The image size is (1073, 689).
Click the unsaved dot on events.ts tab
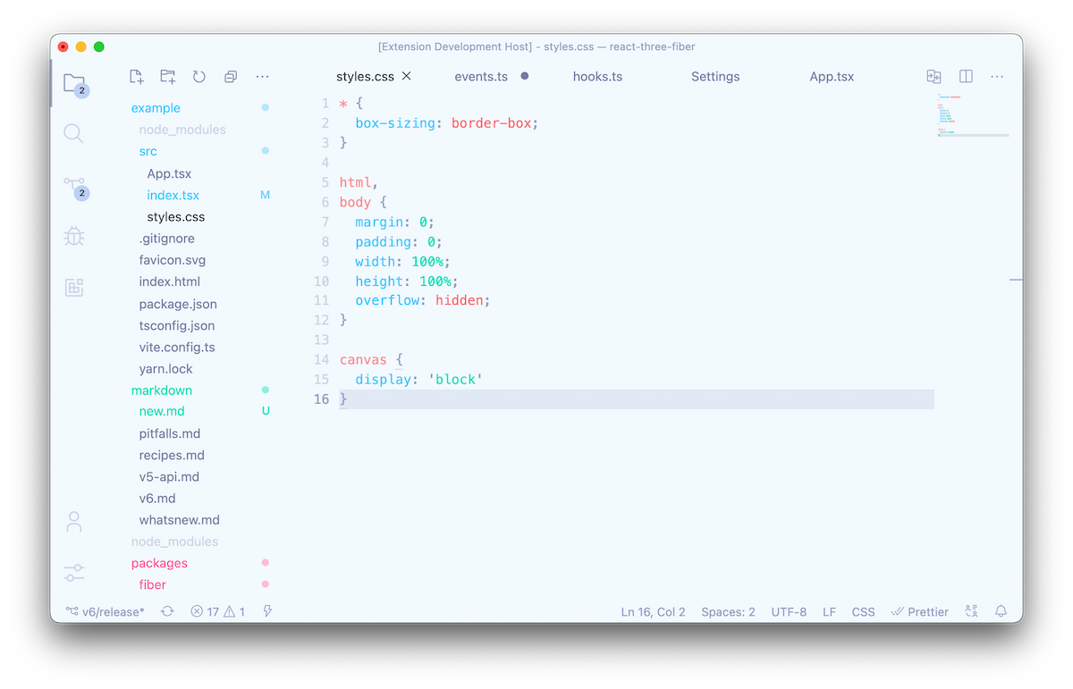point(525,76)
